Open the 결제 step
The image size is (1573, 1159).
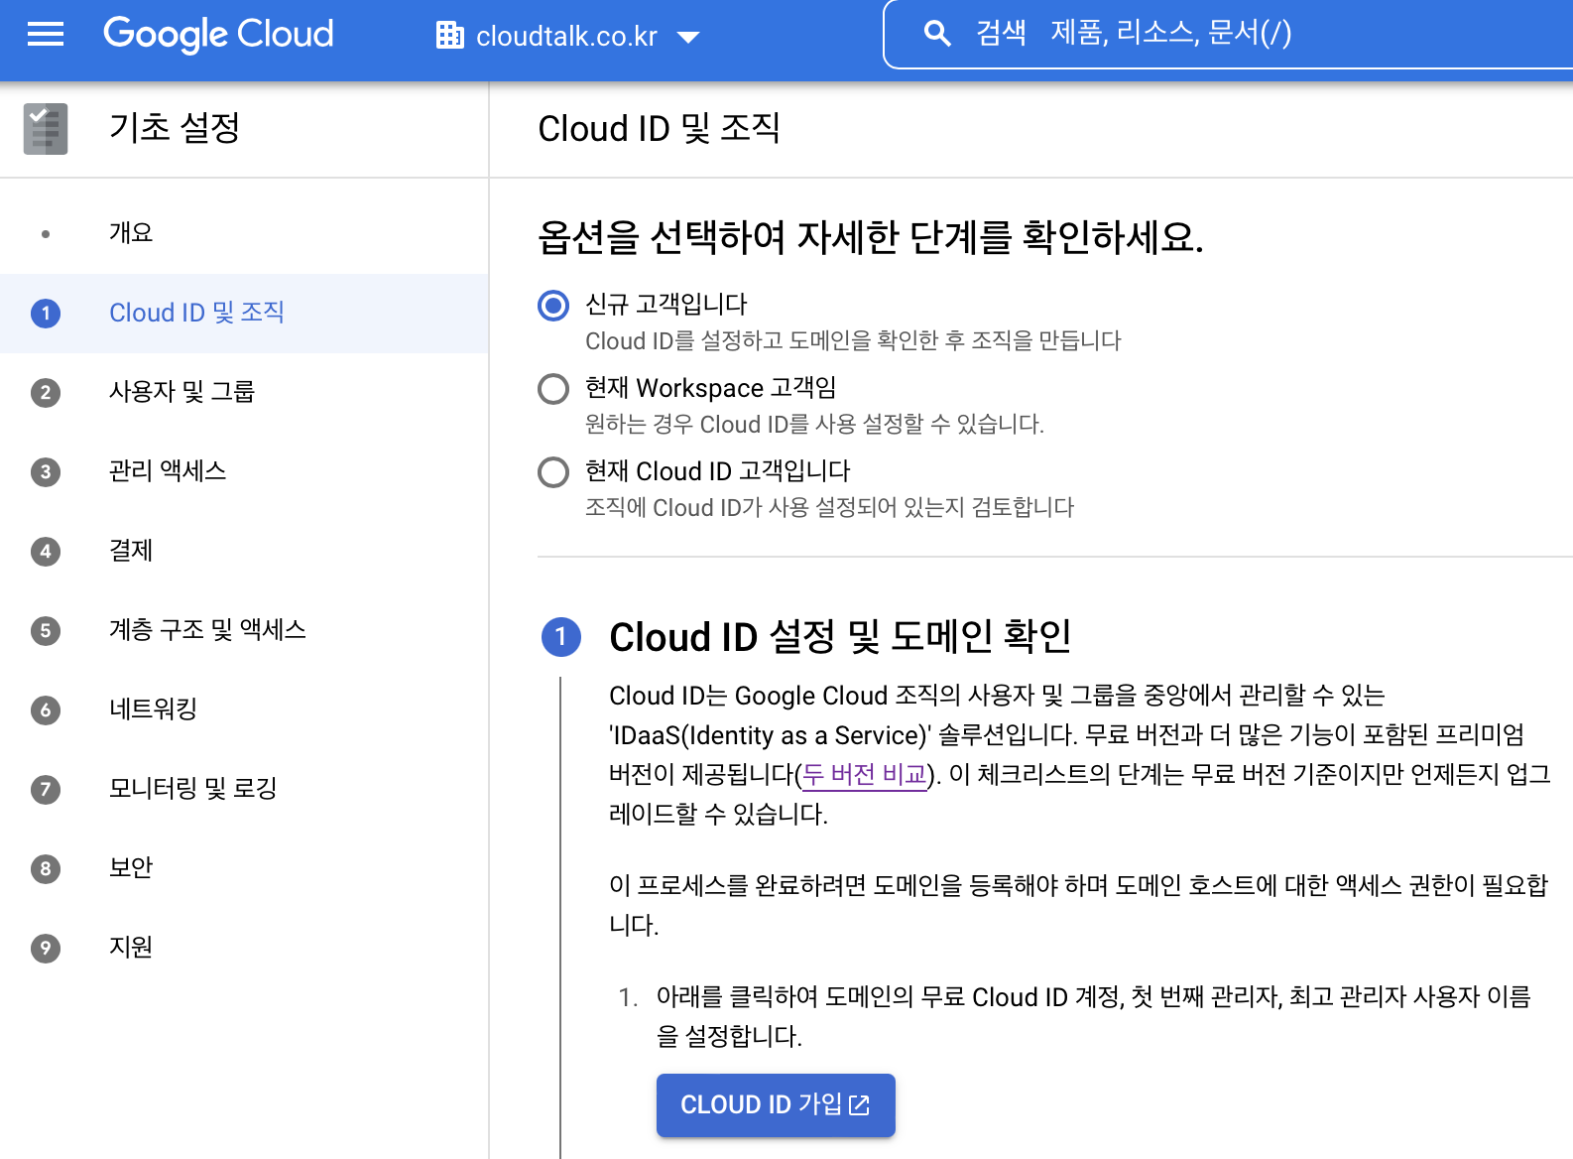point(244,551)
